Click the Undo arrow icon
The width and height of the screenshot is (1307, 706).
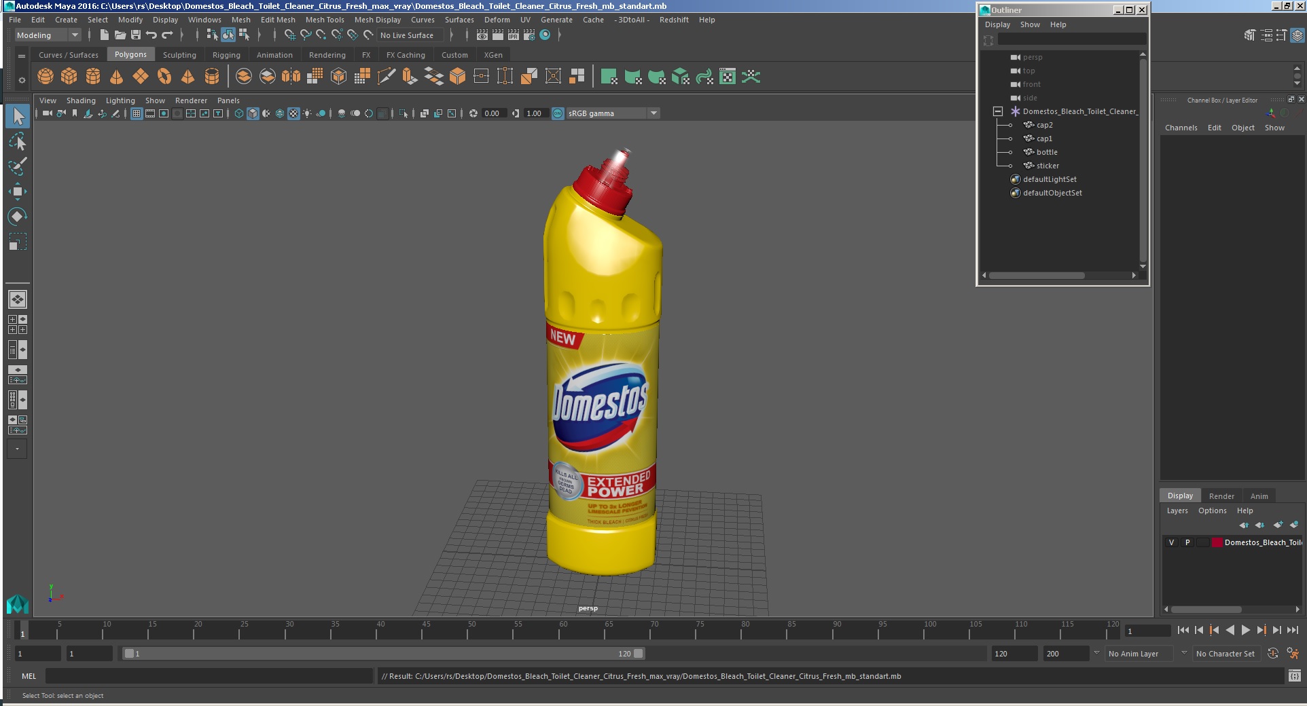coord(151,35)
